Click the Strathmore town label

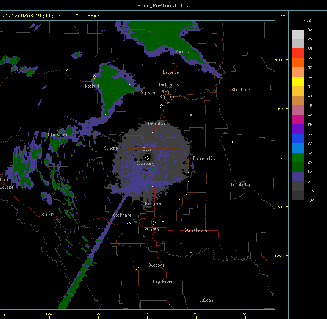196,230
